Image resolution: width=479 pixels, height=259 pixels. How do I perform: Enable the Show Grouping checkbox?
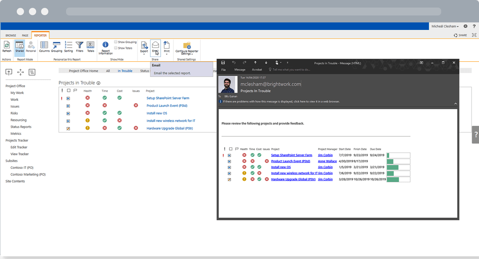point(116,42)
